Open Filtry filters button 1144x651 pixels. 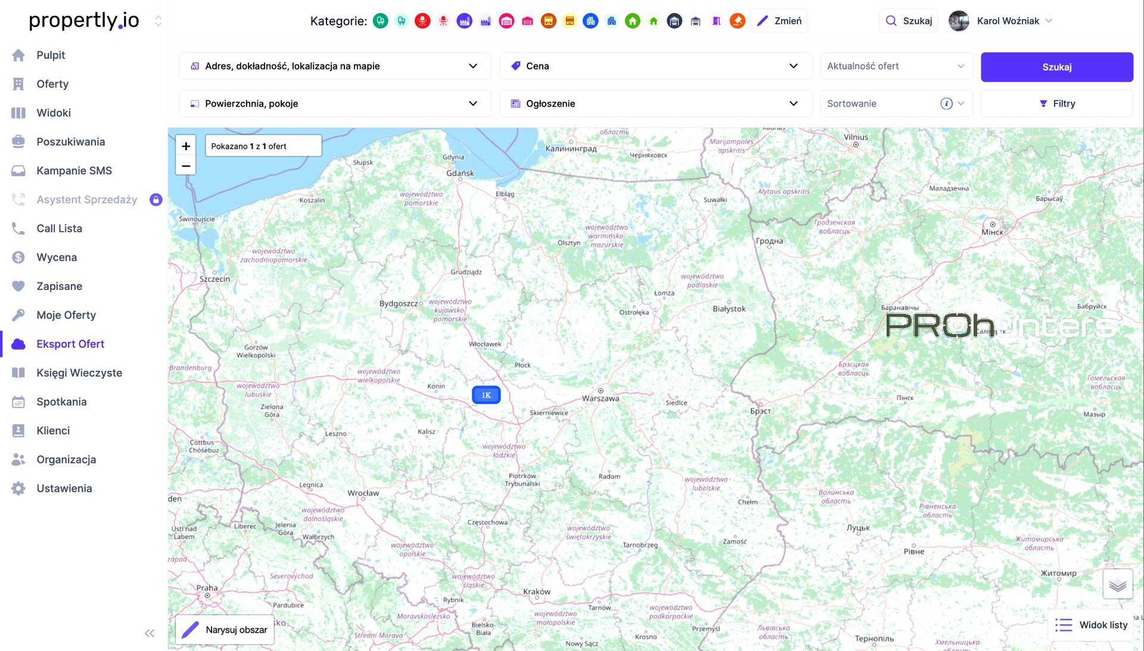point(1057,104)
